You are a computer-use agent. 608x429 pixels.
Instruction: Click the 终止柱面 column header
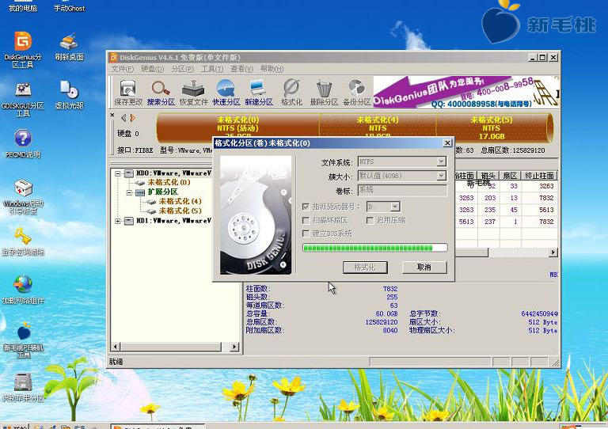click(539, 176)
